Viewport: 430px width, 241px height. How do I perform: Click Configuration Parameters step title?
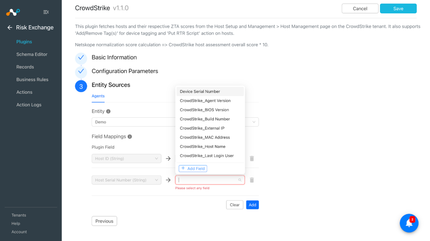point(125,71)
